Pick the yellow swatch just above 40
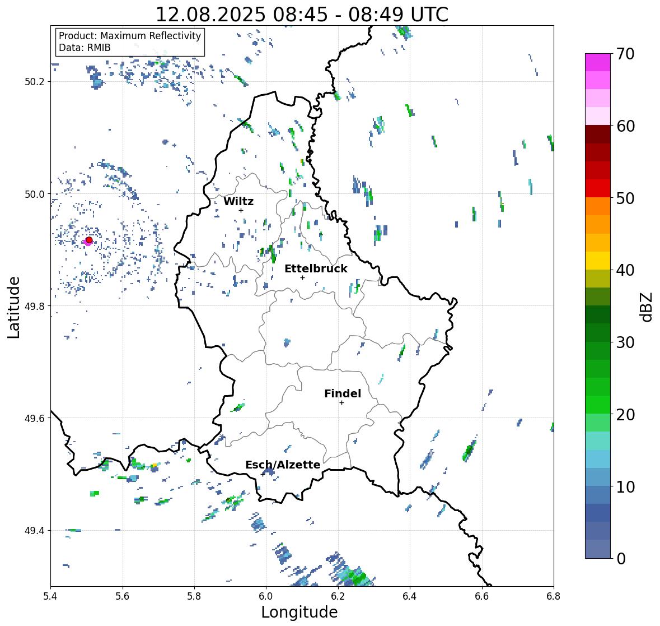The image size is (660, 626). pyautogui.click(x=598, y=261)
